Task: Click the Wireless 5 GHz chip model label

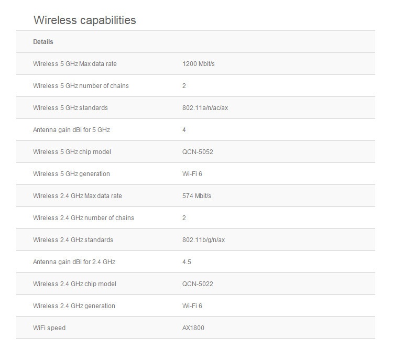Action: [x=72, y=152]
